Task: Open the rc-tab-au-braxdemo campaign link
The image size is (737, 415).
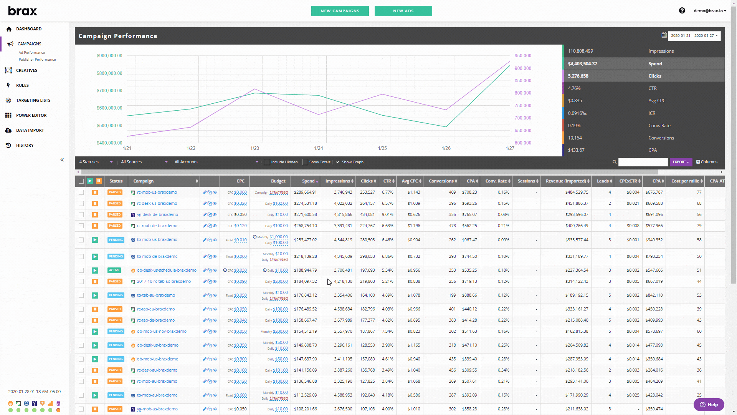Action: click(x=156, y=309)
